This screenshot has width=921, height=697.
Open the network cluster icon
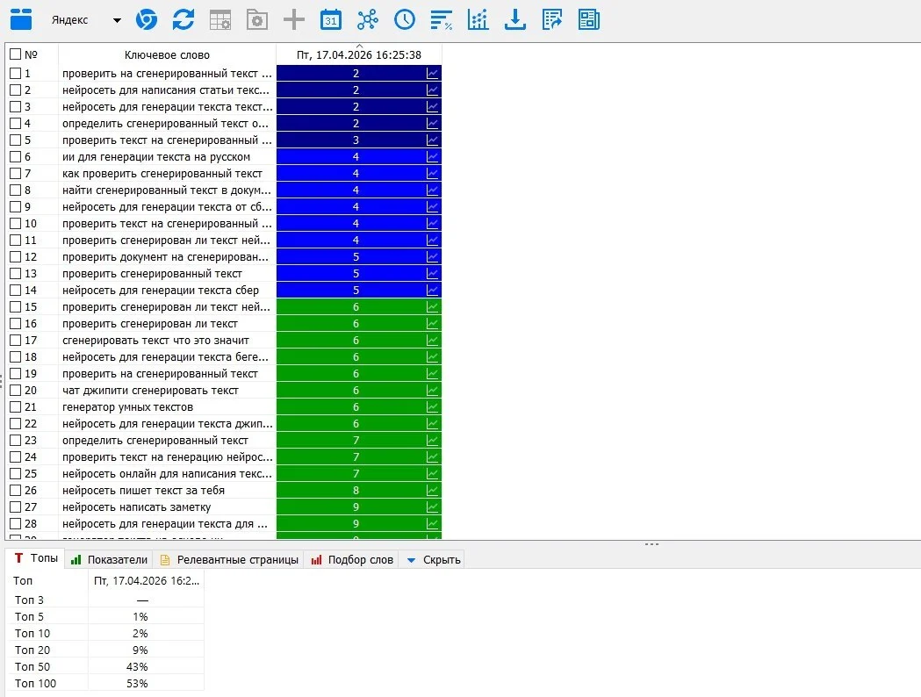coord(368,19)
